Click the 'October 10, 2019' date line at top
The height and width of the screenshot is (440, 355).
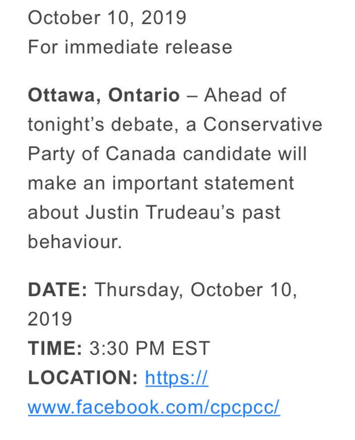point(107,18)
